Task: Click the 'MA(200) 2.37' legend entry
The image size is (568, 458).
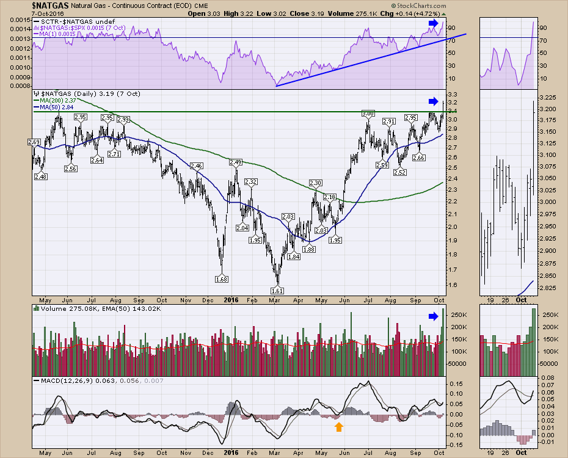Action: point(55,100)
